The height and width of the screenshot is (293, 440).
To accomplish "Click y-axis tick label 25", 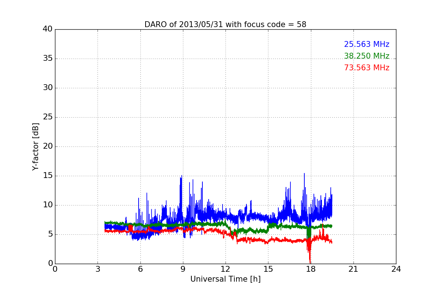I will pyautogui.click(x=48, y=117).
